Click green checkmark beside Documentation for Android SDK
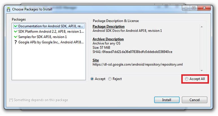218x116 pixels. 15,26
